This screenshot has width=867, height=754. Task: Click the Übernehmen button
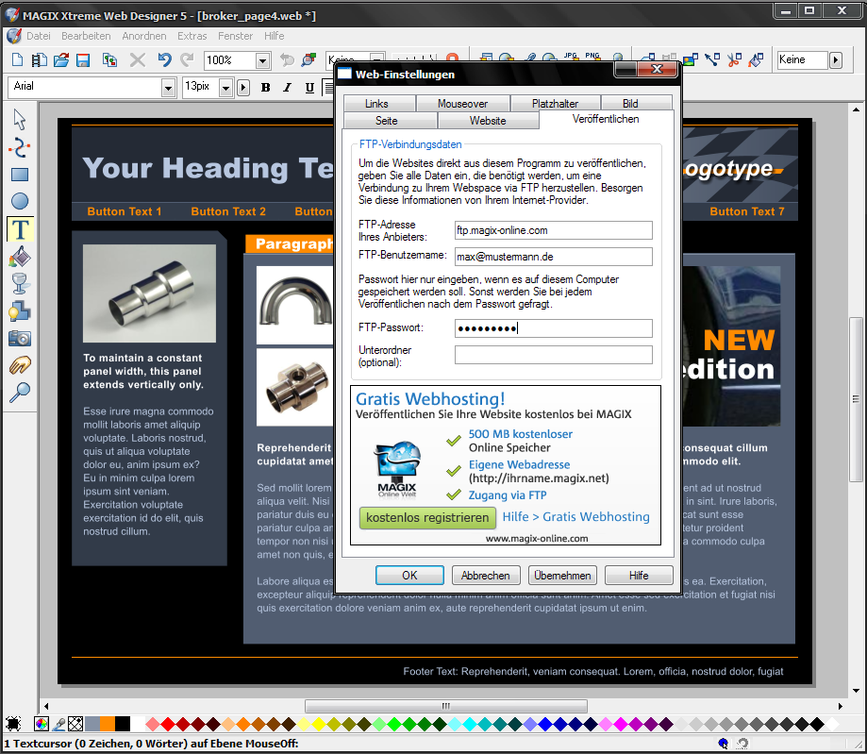coord(562,576)
